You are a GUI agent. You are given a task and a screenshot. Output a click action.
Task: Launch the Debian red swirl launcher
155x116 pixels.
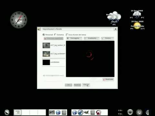[98, 112]
